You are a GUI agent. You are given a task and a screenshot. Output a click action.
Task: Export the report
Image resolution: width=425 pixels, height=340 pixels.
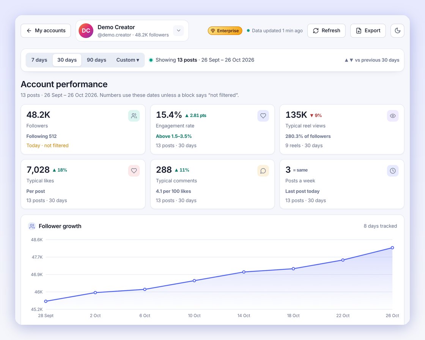pyautogui.click(x=368, y=31)
